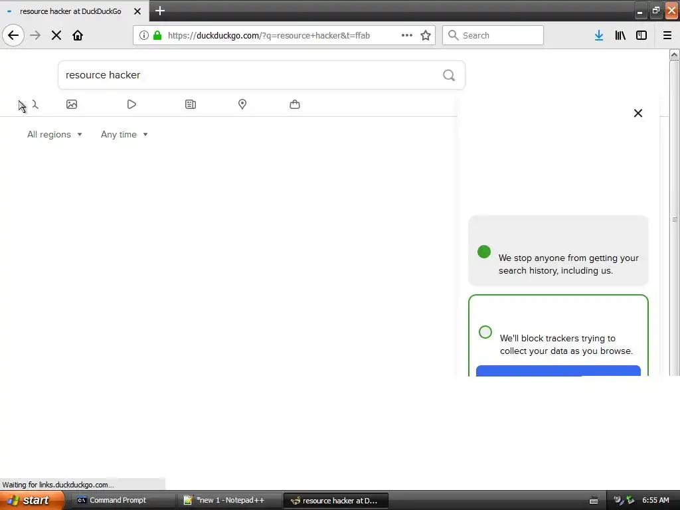The height and width of the screenshot is (510, 680).
Task: Click the first system tray notification icon
Action: pos(619,500)
